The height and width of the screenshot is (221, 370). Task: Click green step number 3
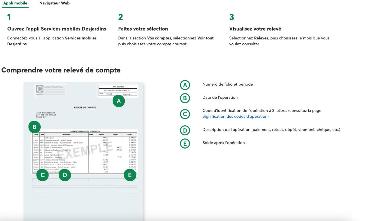[232, 17]
